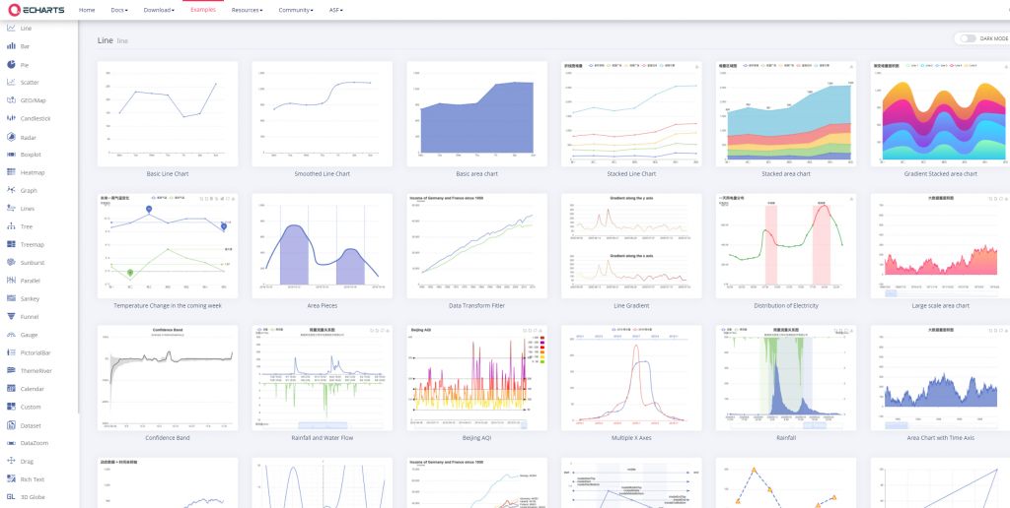
Task: Open the Gradient Stacked area chart thumbnail
Action: pyautogui.click(x=940, y=114)
